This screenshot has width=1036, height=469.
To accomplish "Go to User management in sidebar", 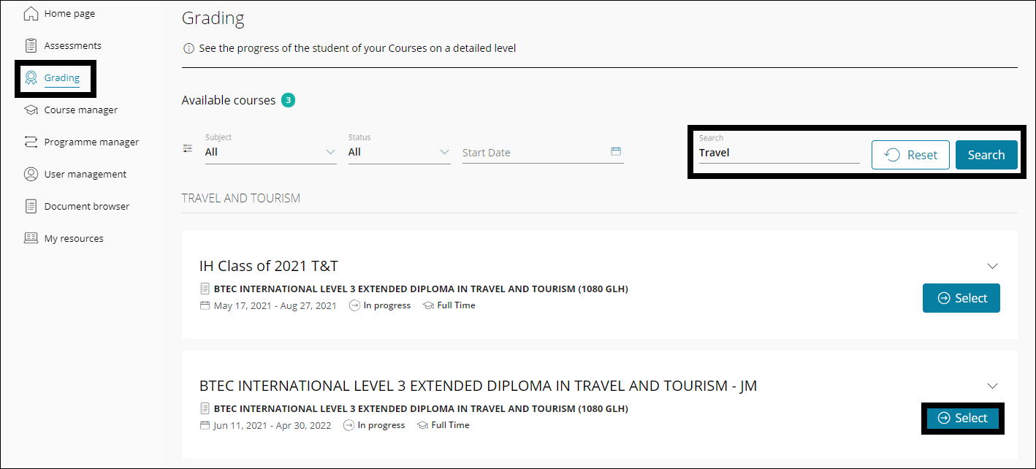I will click(x=85, y=175).
